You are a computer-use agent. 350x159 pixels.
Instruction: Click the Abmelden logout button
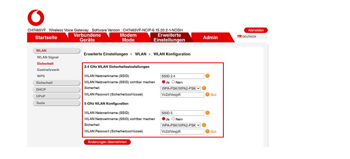pos(256,30)
